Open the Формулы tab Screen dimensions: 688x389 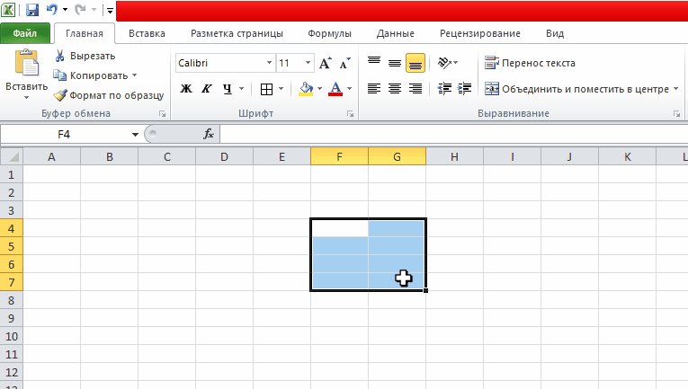[329, 33]
